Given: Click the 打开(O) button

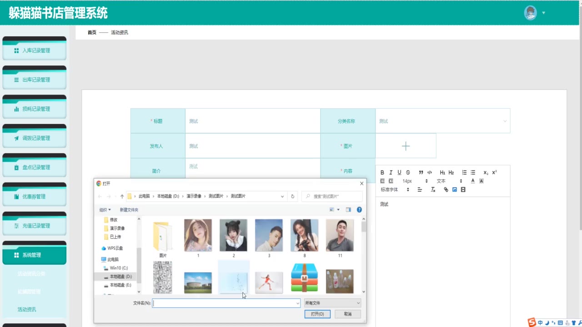Looking at the screenshot, I should [317, 314].
